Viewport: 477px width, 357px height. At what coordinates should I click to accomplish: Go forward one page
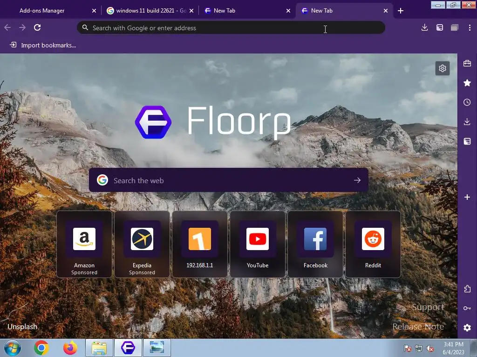click(x=22, y=27)
